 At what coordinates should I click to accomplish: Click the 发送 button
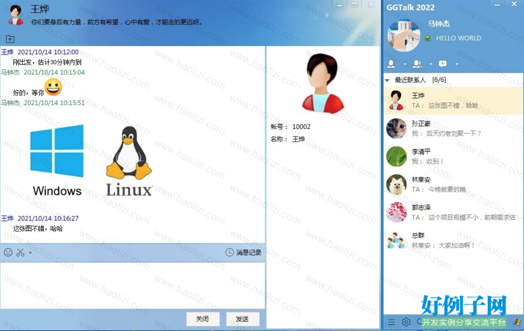(242, 319)
